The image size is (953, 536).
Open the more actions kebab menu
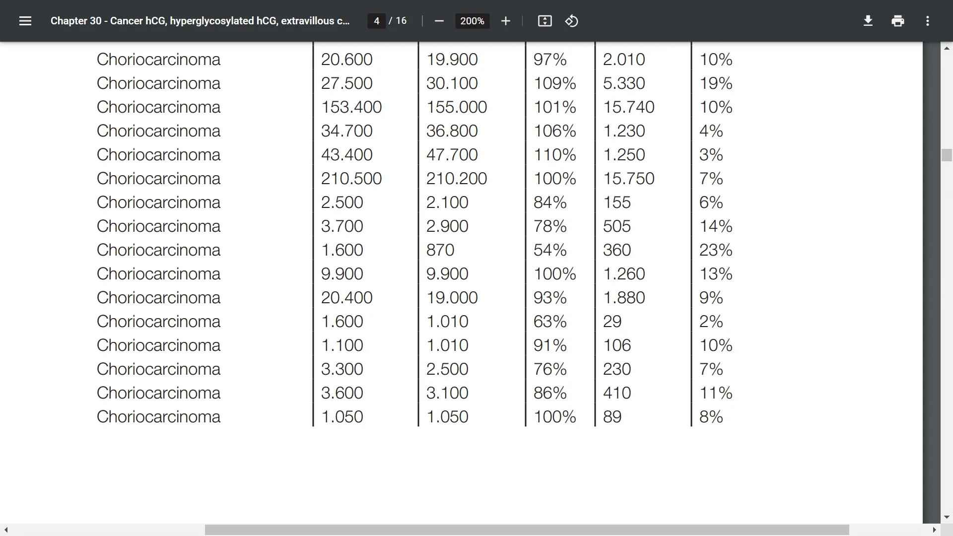tap(927, 21)
